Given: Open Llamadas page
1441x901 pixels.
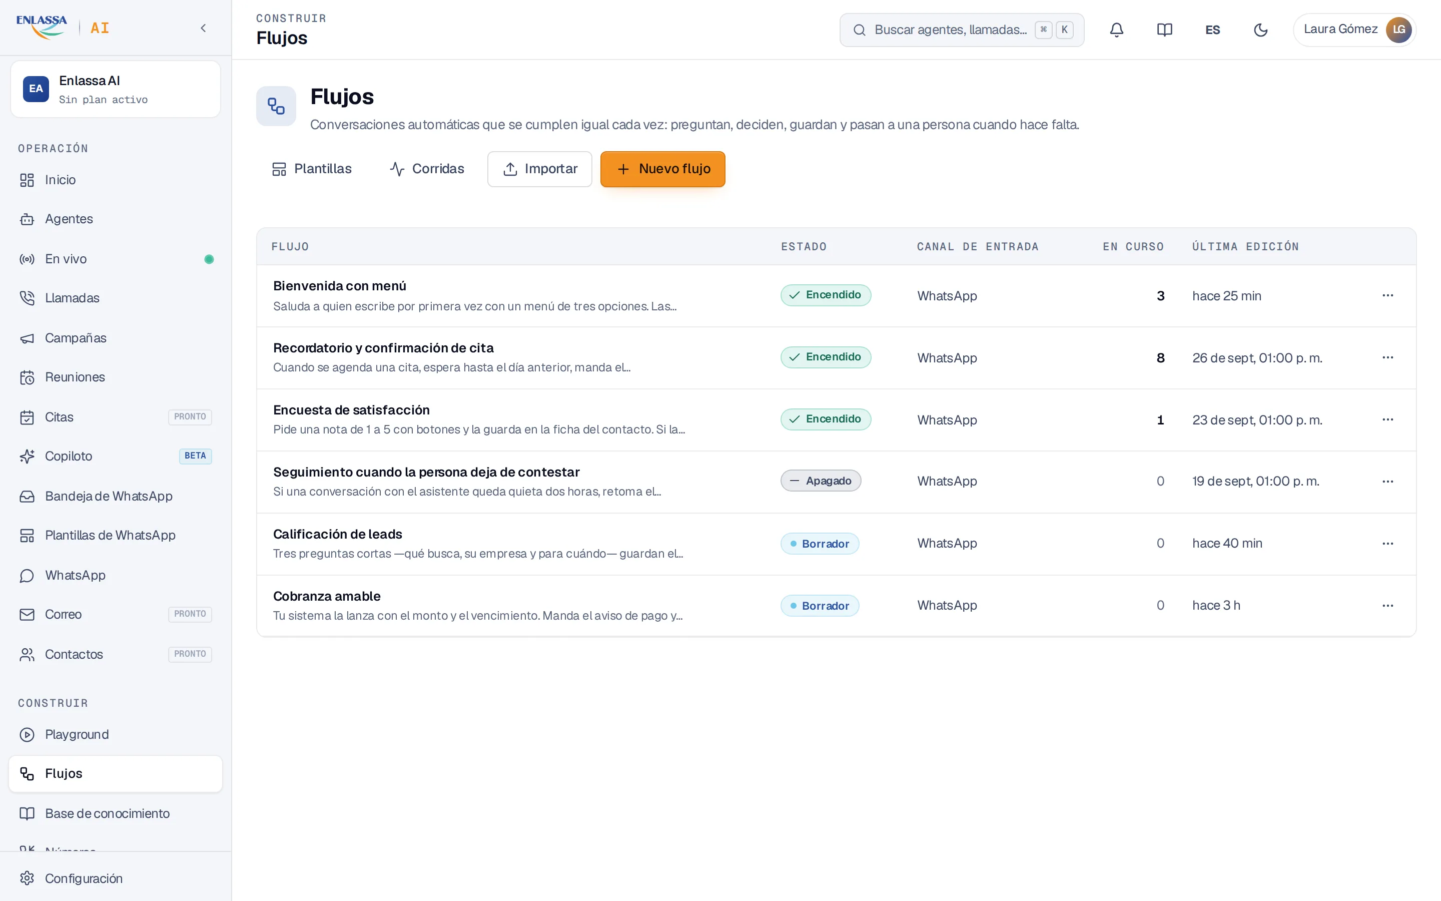Looking at the screenshot, I should (116, 298).
